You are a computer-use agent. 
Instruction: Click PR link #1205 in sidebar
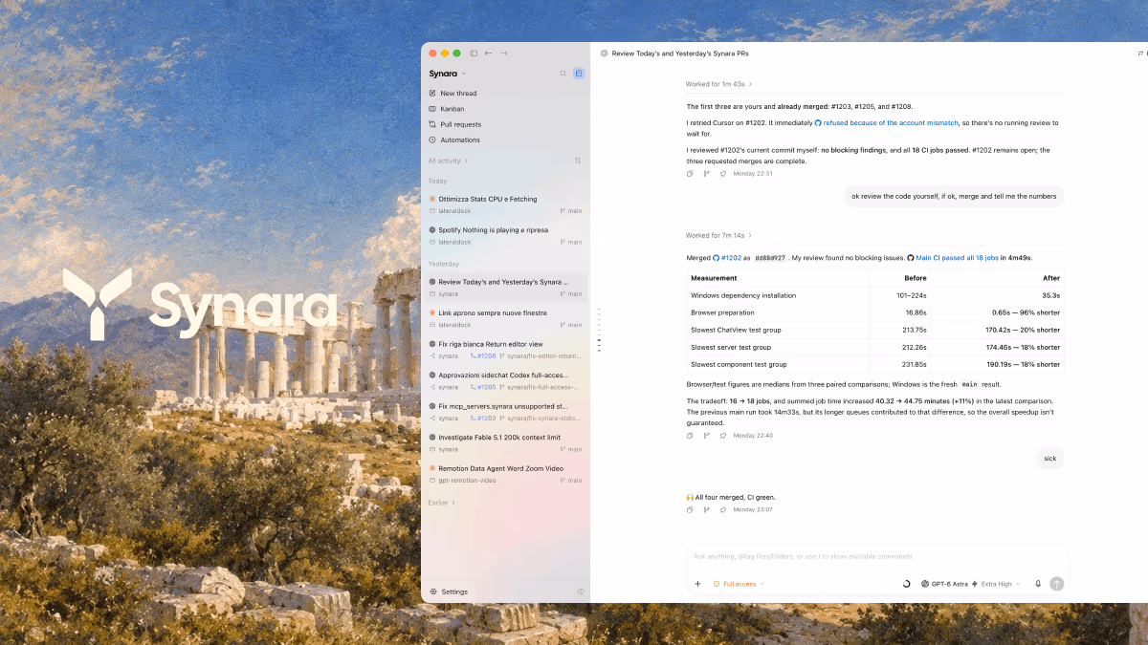[x=483, y=387]
